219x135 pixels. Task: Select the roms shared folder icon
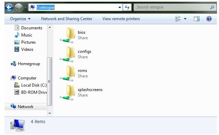click(68, 73)
